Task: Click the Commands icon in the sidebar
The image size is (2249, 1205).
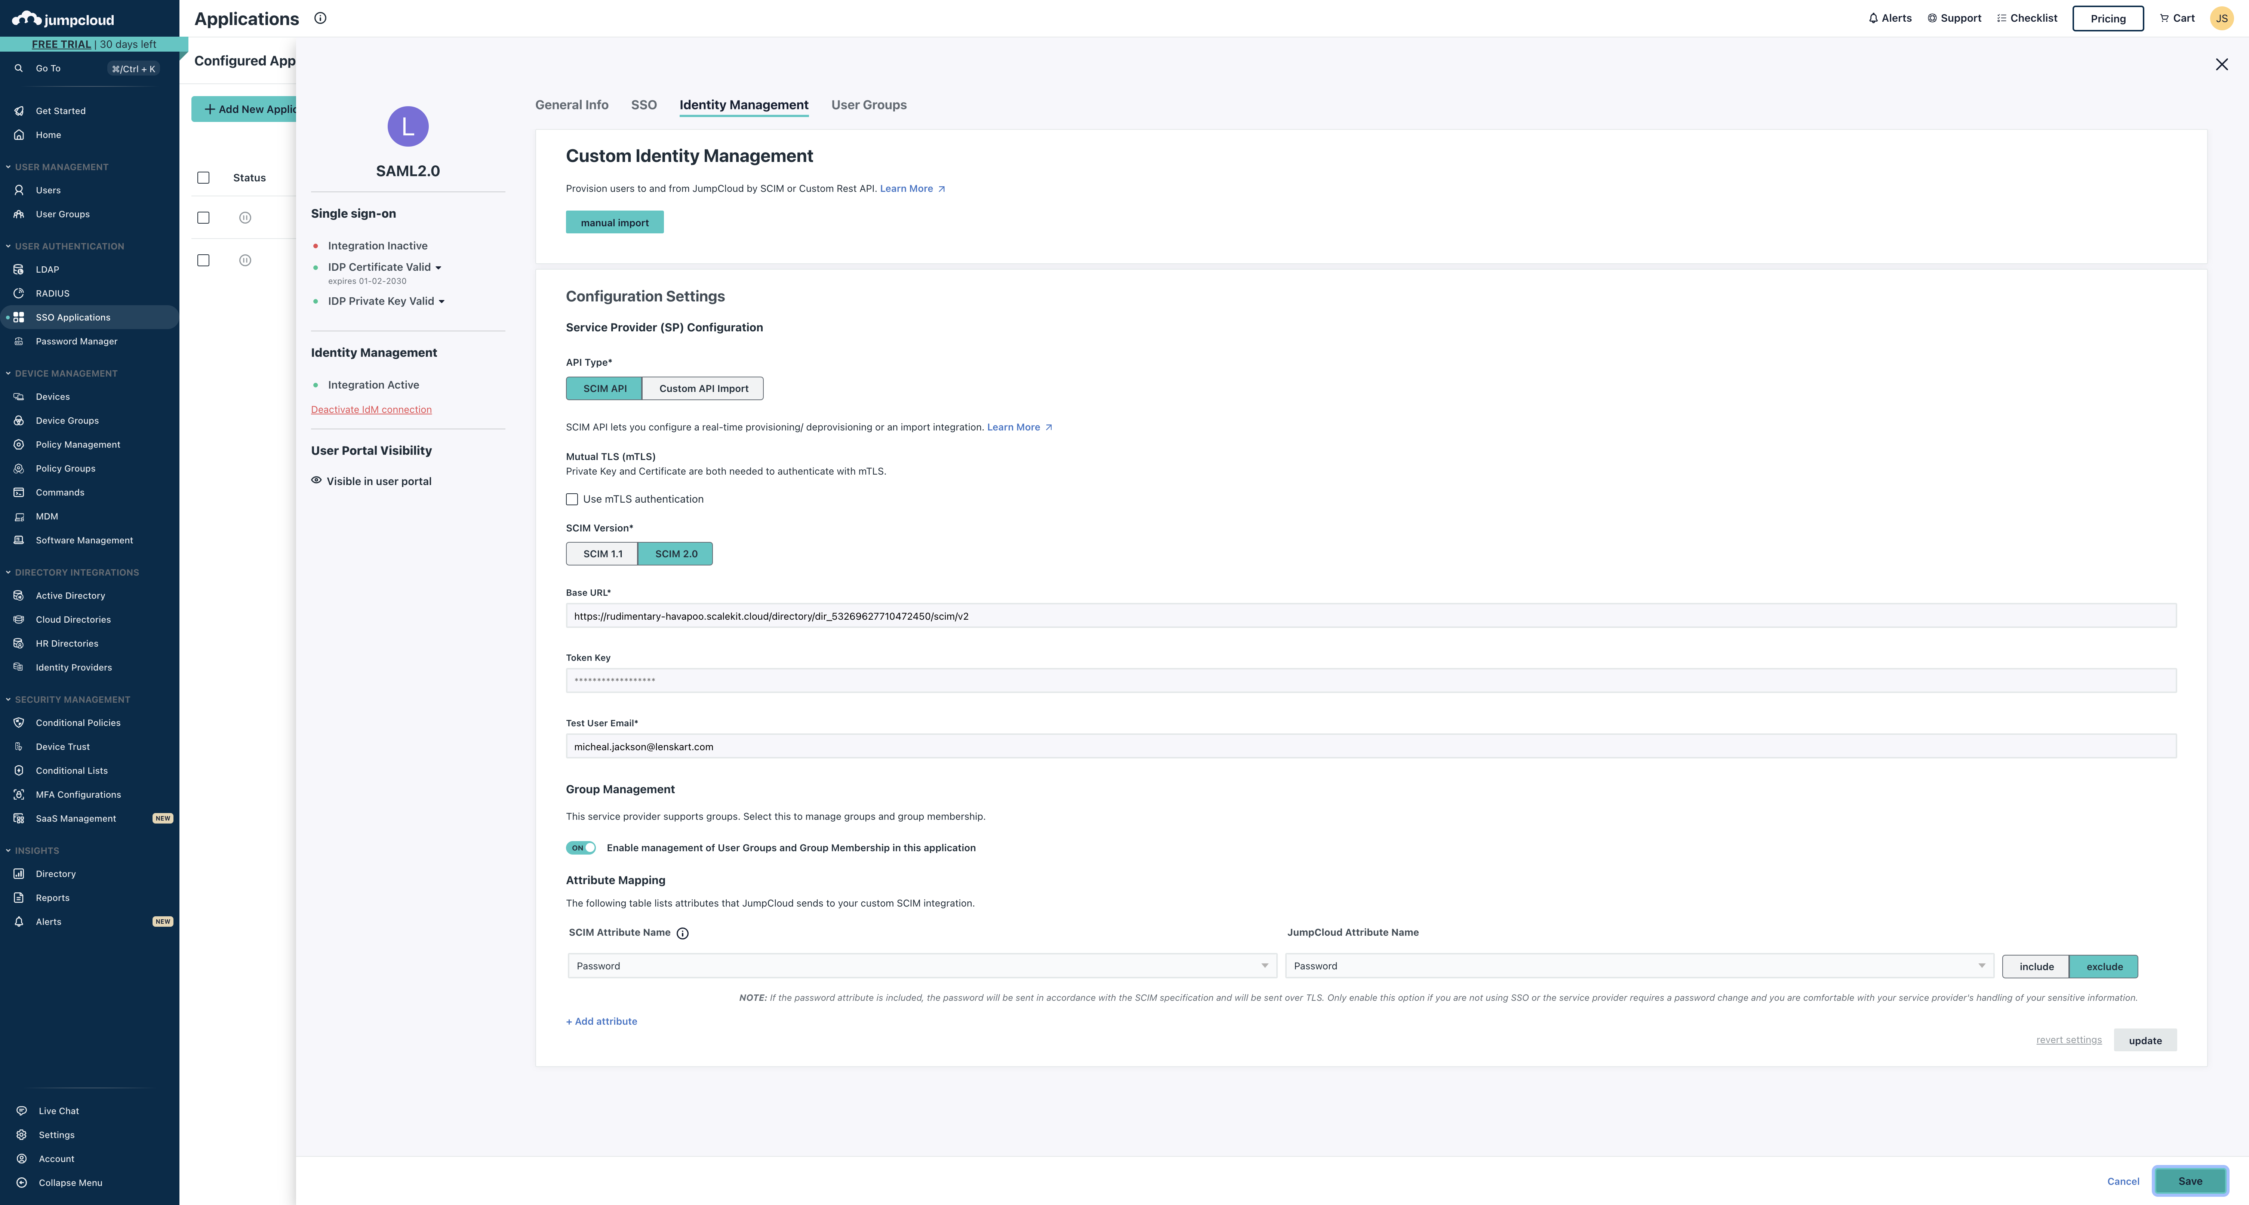Action: click(x=18, y=493)
